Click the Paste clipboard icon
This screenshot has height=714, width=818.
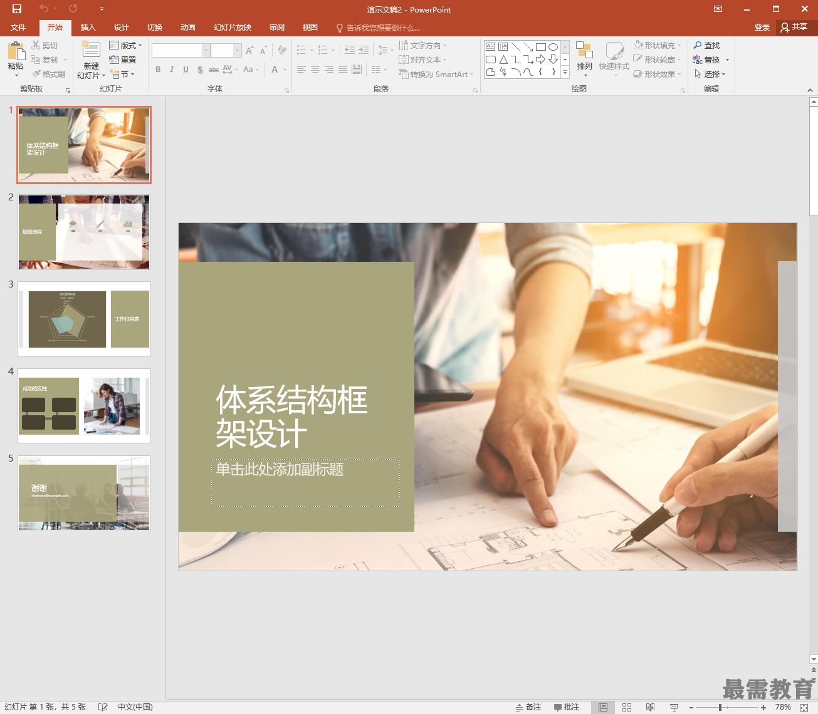coord(16,51)
